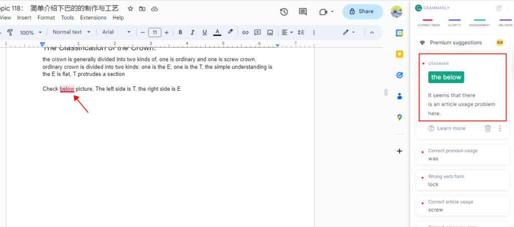Star the document with the star icon
Image resolution: width=514 pixels, height=227 pixels.
point(131,9)
